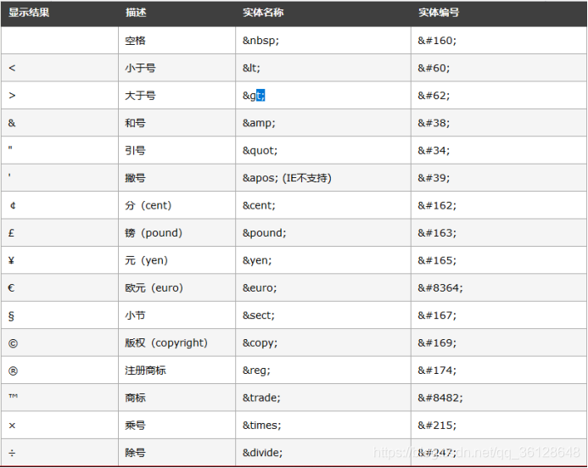Select the &euro; entity name
The image size is (588, 468).
(x=260, y=287)
